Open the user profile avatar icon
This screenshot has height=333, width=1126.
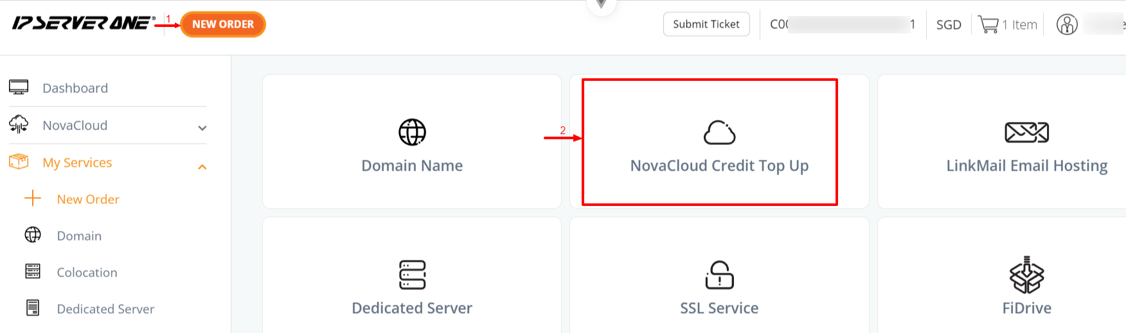(x=1067, y=24)
